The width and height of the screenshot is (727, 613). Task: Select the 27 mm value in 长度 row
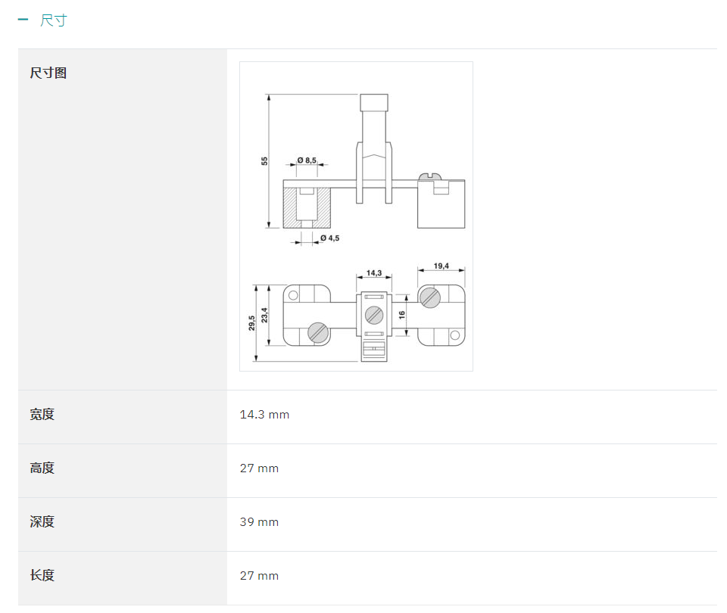pos(259,576)
